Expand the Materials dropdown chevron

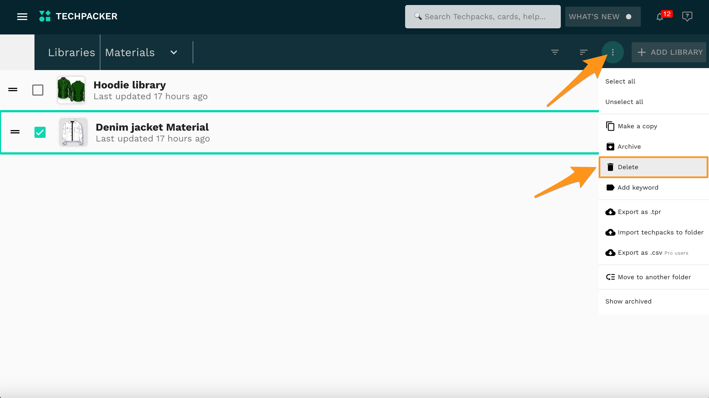click(x=174, y=52)
